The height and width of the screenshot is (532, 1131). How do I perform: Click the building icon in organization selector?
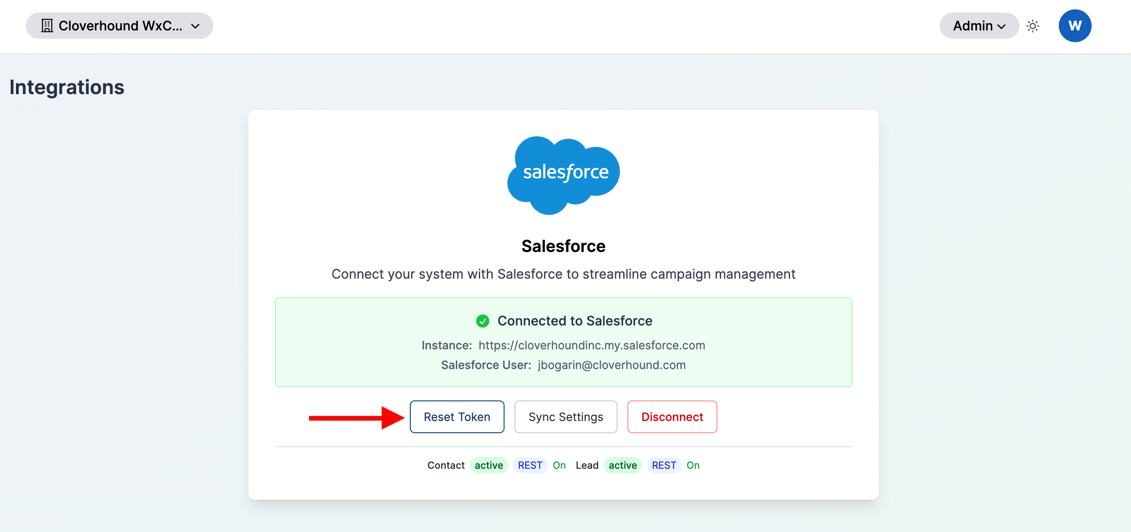47,26
